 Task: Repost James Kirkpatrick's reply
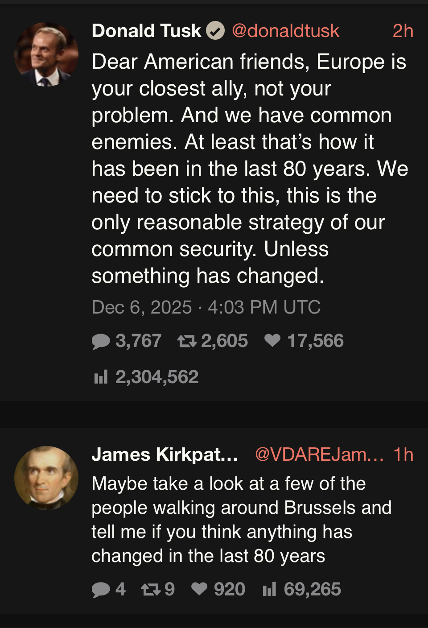pyautogui.click(x=151, y=590)
